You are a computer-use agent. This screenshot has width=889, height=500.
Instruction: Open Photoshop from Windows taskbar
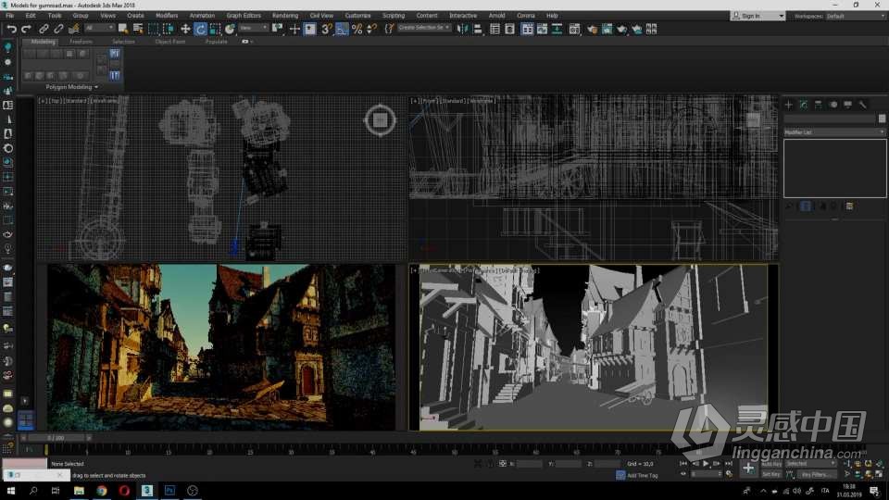pos(169,491)
